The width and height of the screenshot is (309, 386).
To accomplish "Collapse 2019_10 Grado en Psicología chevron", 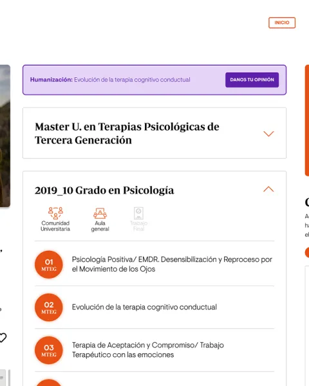I will click(x=268, y=189).
